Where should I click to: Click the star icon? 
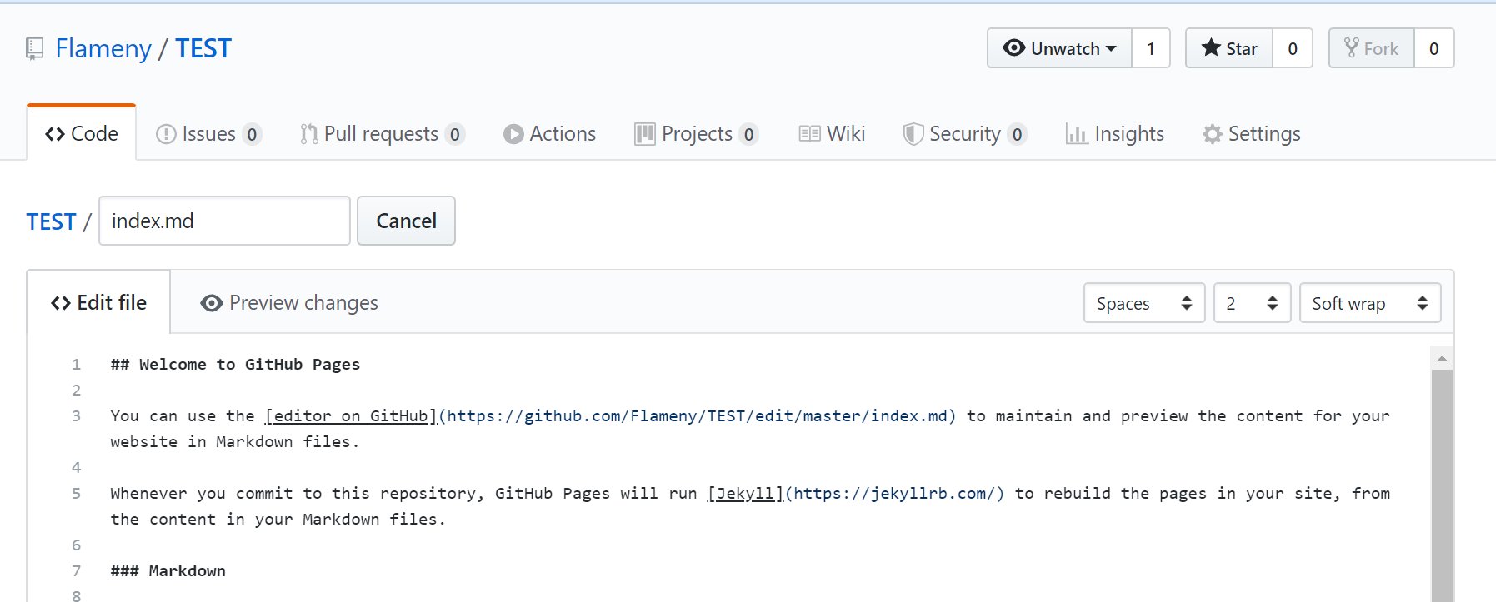pos(1211,47)
